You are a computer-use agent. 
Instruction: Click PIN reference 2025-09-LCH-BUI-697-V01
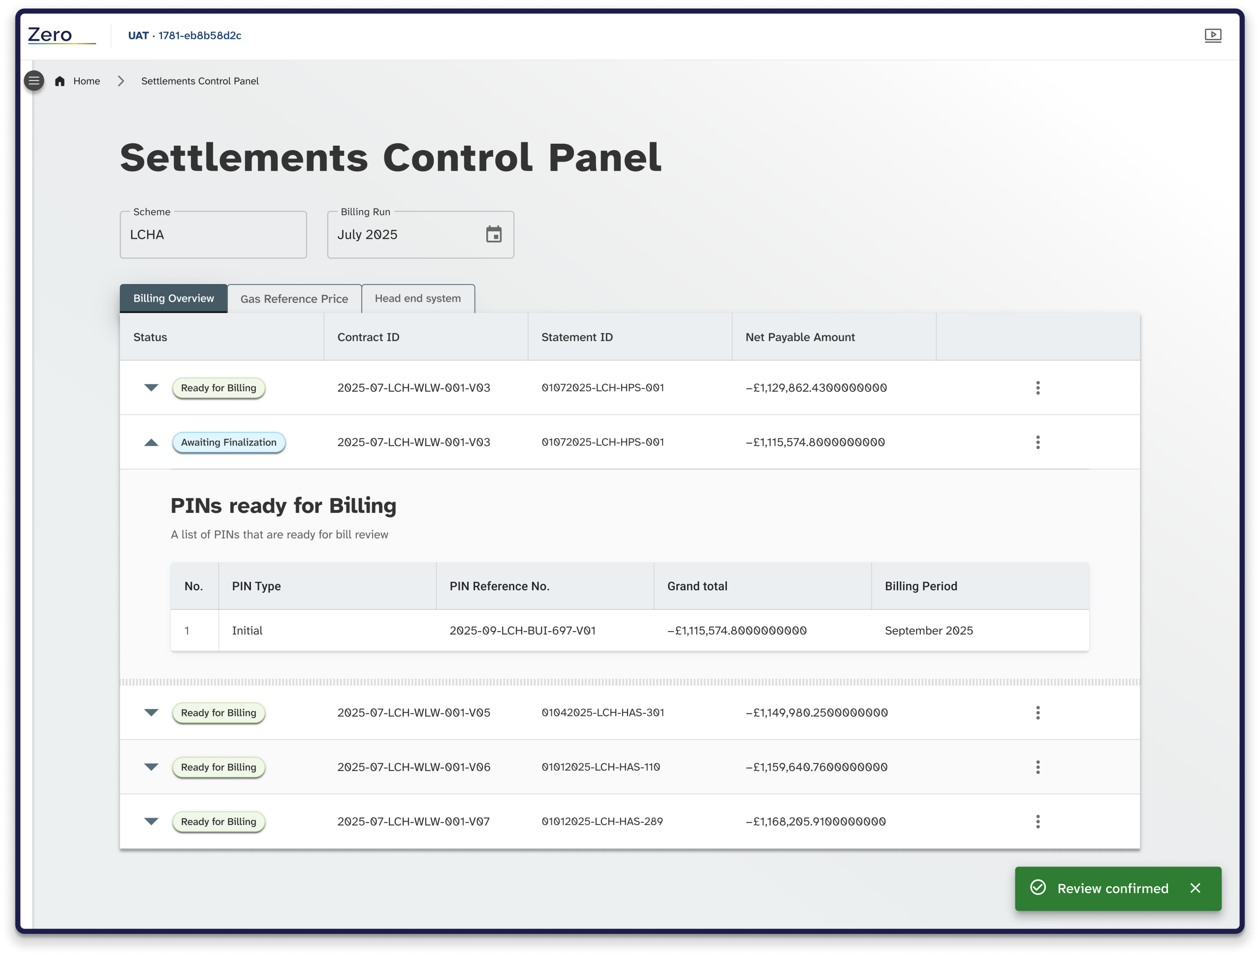522,631
